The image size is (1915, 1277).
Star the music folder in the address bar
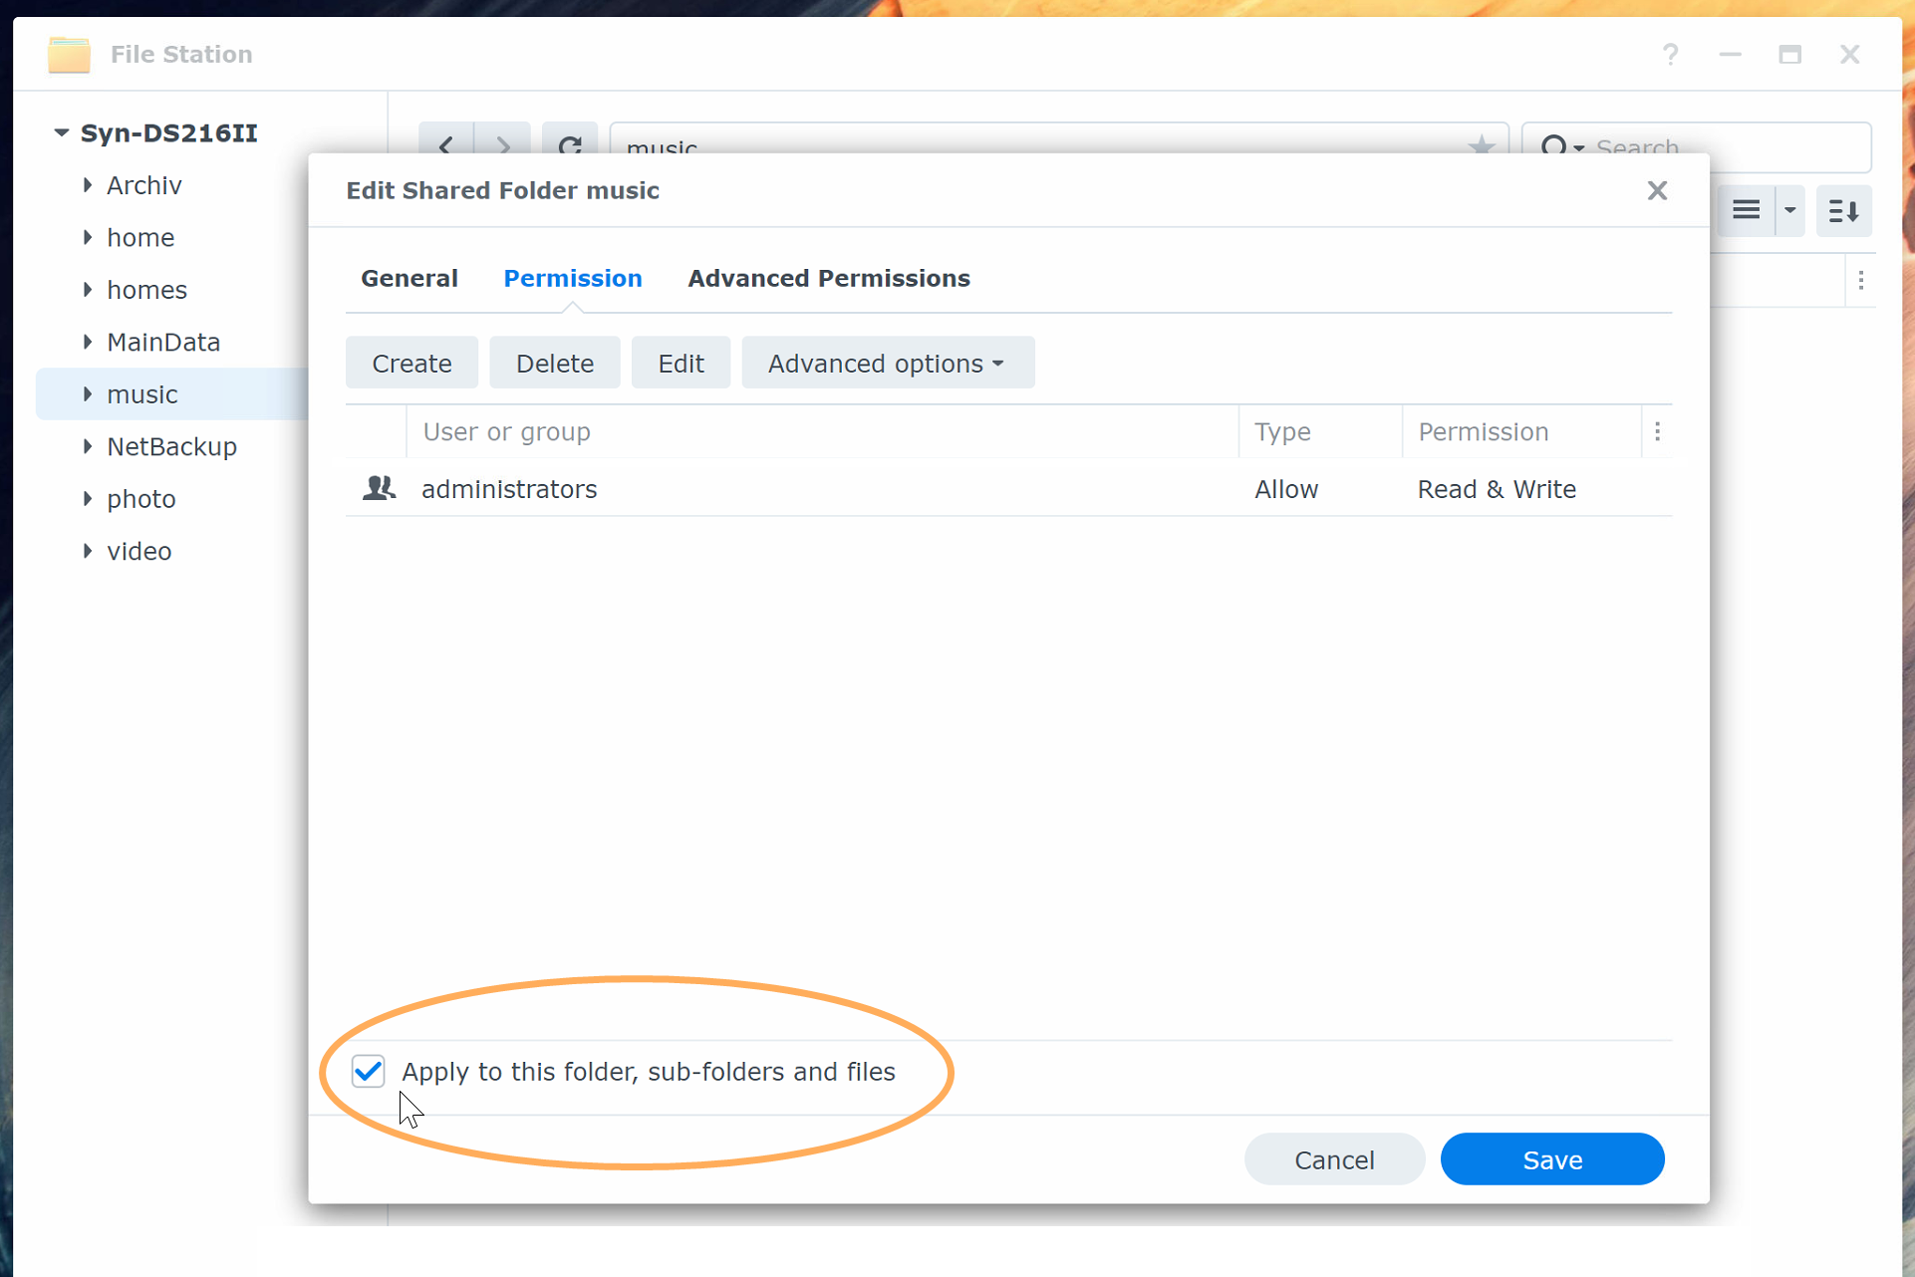click(1482, 145)
